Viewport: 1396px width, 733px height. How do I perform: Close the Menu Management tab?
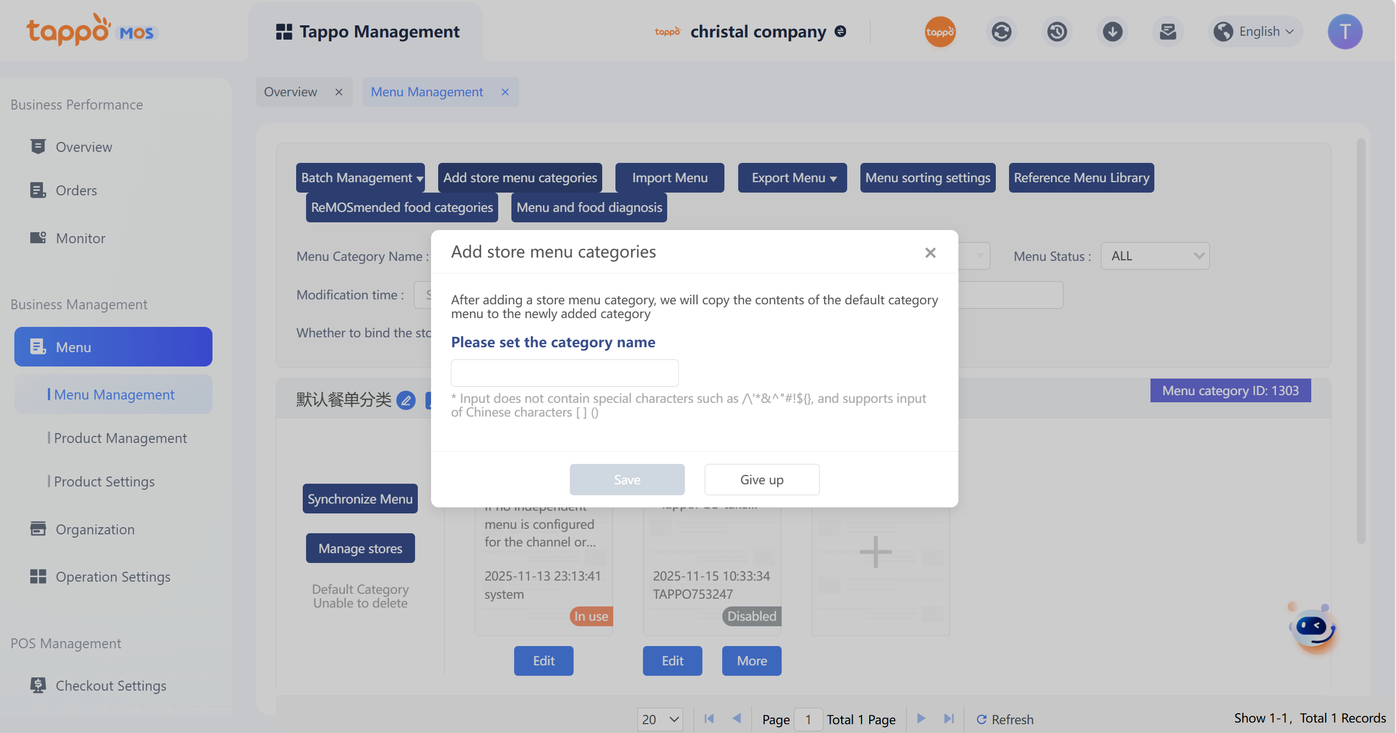(x=505, y=92)
